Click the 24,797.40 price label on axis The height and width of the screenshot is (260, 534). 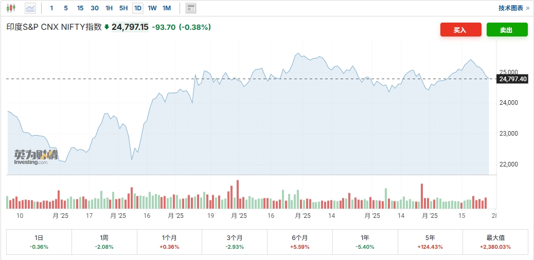(x=512, y=79)
